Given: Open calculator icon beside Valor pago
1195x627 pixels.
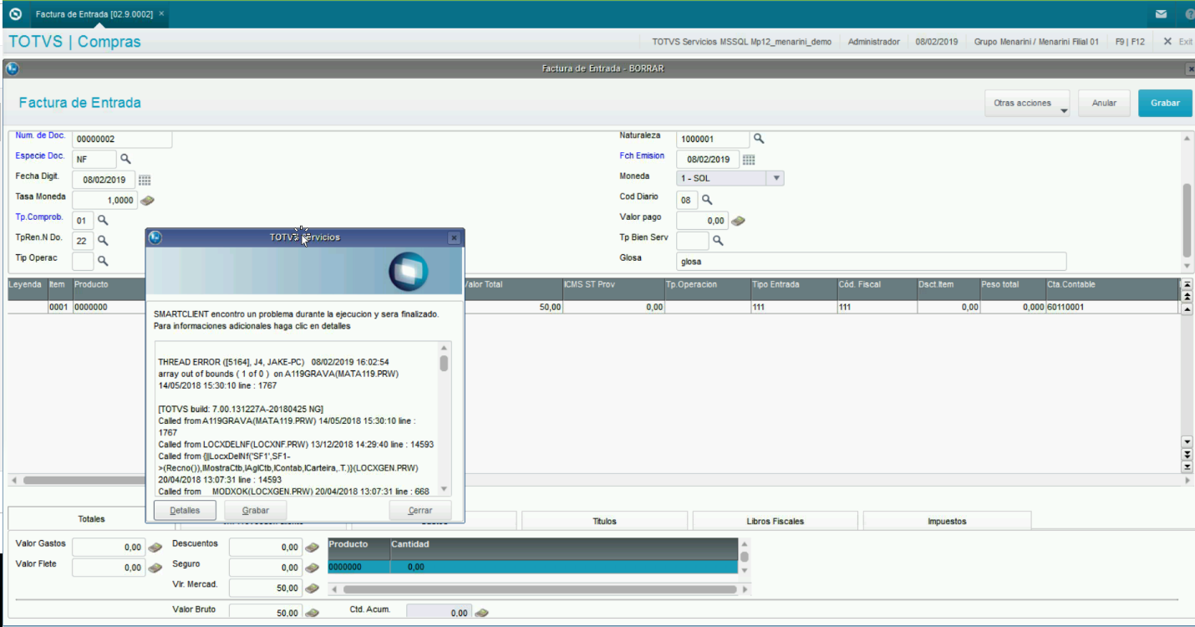Looking at the screenshot, I should pos(738,221).
